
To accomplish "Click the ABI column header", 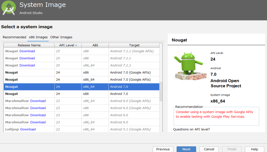I will tap(95, 45).
